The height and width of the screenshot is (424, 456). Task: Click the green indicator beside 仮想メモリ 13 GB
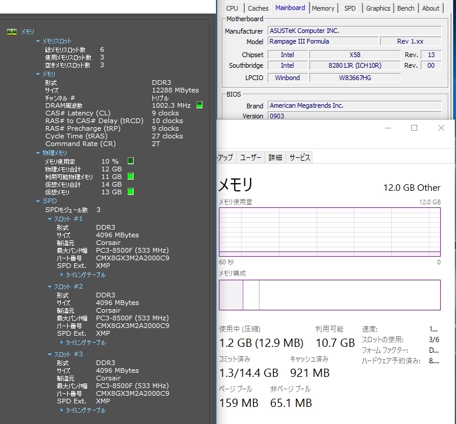(131, 191)
